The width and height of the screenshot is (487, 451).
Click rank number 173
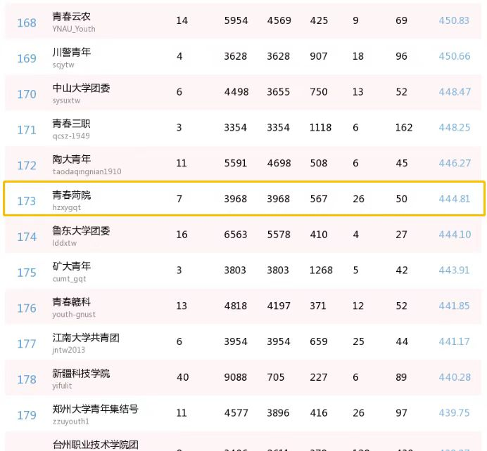pyautogui.click(x=27, y=201)
